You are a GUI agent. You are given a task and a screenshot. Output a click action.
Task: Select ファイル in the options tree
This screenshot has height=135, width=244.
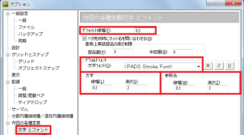pos(26,27)
